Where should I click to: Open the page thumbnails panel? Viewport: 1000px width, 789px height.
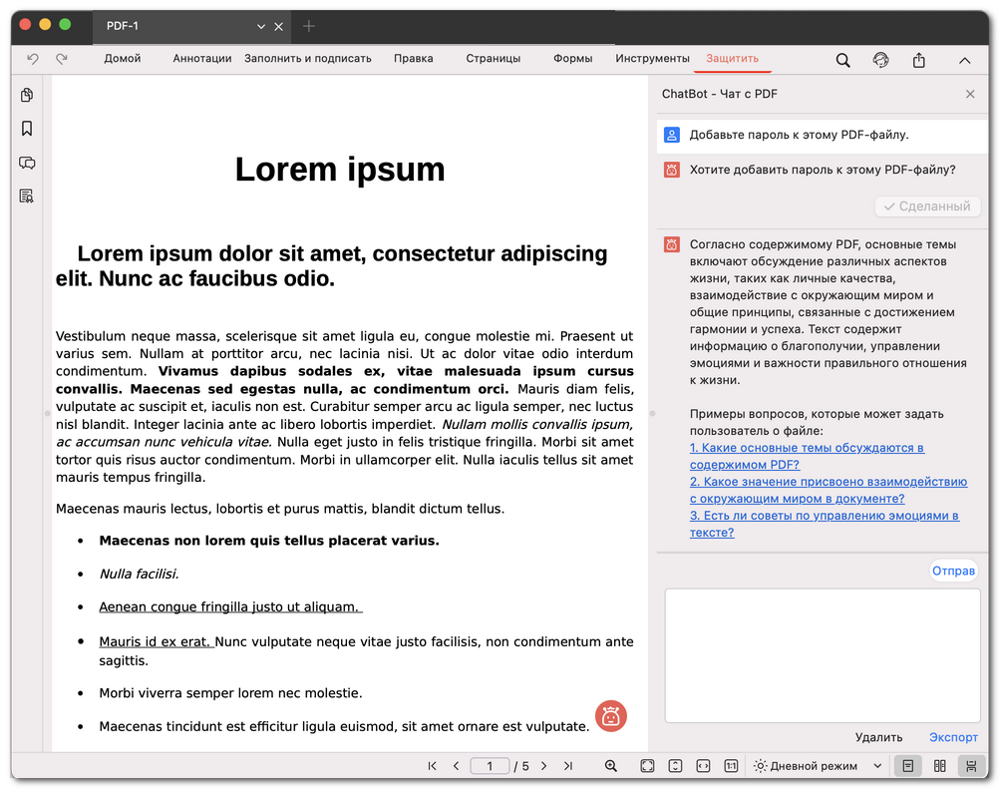click(26, 94)
